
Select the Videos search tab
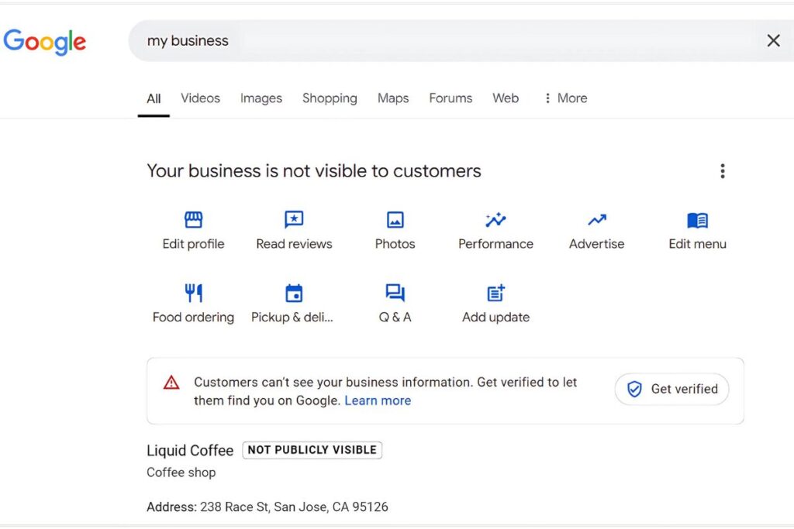tap(200, 98)
